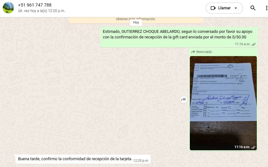Image resolution: width=268 pixels, height=167 pixels.
Task: Click the "Hoy" date chip
Action: point(136,22)
